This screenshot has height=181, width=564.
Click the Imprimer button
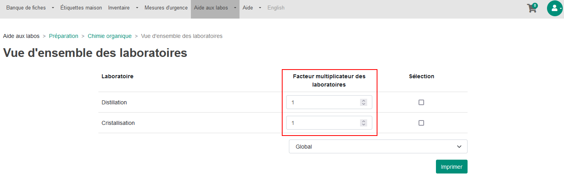point(452,167)
